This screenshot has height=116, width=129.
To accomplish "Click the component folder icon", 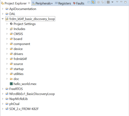I will click(x=11, y=44).
